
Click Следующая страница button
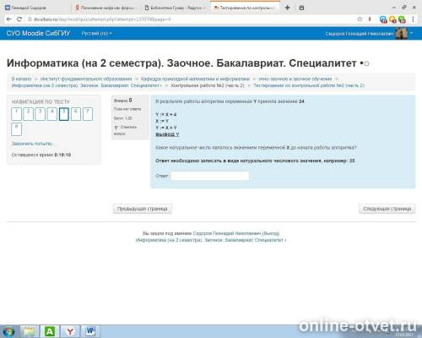click(x=387, y=209)
